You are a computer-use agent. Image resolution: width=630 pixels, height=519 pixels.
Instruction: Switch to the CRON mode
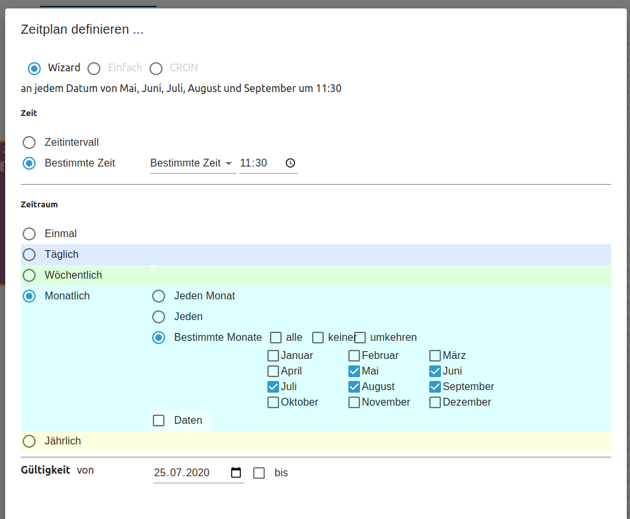pyautogui.click(x=156, y=68)
